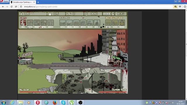The image size is (187, 105).
Task: Click the Yee-Haw points counter
Action: point(75,14)
